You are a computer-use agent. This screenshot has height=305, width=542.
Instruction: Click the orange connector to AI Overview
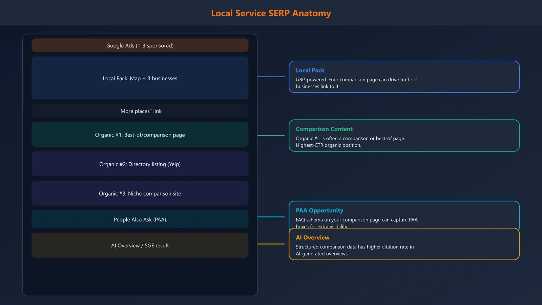coord(271,243)
